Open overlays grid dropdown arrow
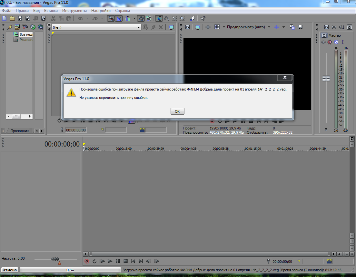Image resolution: width=356 pixels, height=277 pixels. tap(283, 27)
